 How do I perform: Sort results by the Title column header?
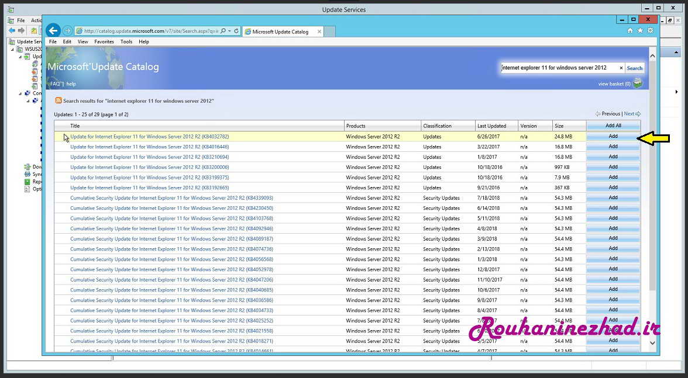[x=199, y=126]
